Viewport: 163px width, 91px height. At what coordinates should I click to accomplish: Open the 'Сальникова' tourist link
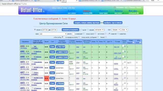38,62
